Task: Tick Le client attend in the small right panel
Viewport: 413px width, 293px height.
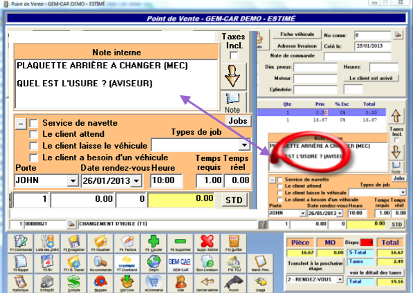Action: 279,186
